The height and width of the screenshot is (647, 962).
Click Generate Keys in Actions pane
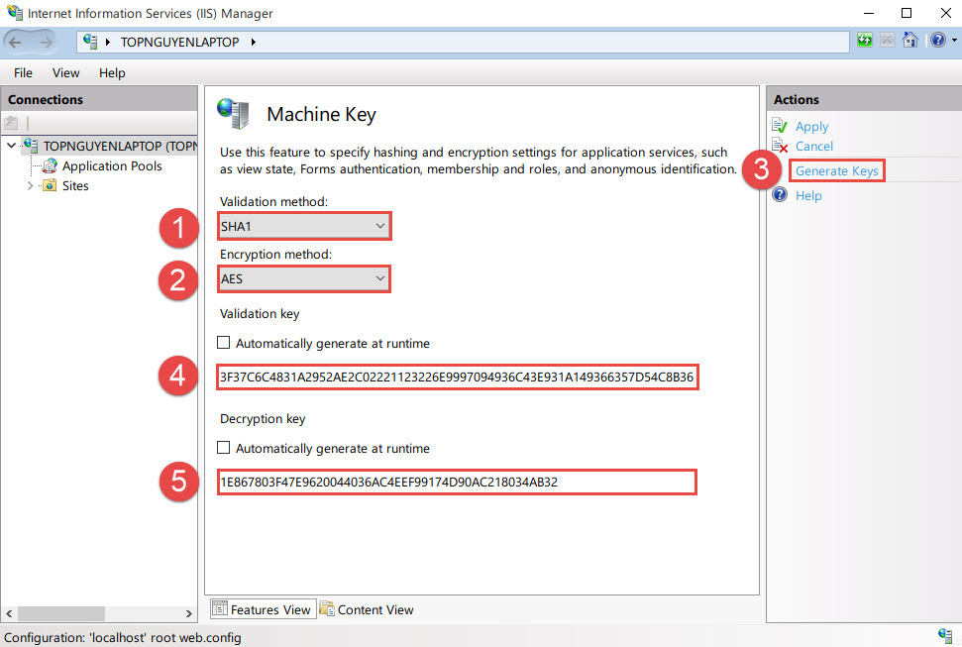click(837, 170)
